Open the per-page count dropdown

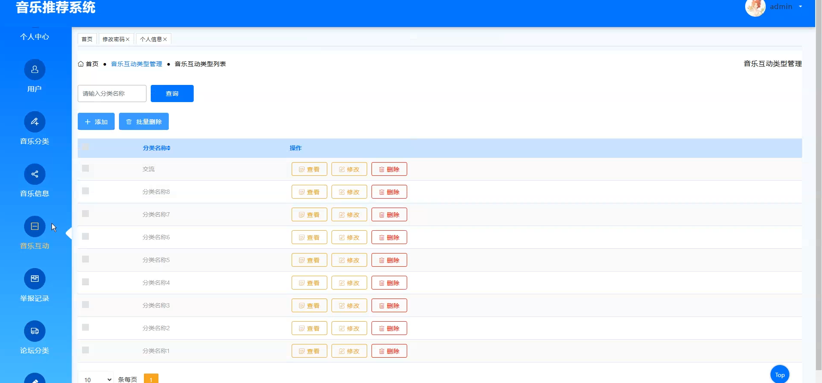[x=96, y=380]
